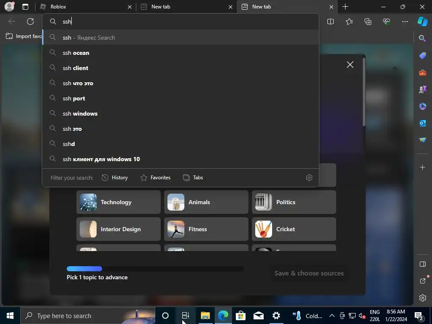This screenshot has height=324, width=432.
Task: Open the sidebar Tools briefcase icon
Action: [423, 73]
